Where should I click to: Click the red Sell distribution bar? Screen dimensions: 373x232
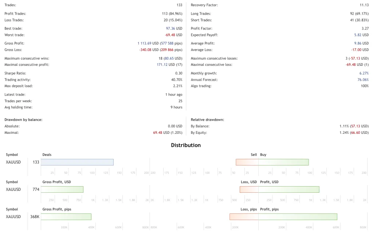click(247, 162)
